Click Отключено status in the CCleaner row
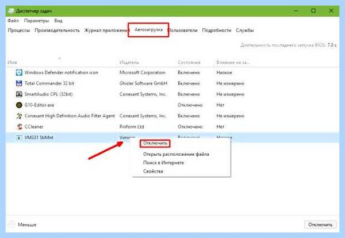This screenshot has height=238, width=345. pyautogui.click(x=190, y=126)
